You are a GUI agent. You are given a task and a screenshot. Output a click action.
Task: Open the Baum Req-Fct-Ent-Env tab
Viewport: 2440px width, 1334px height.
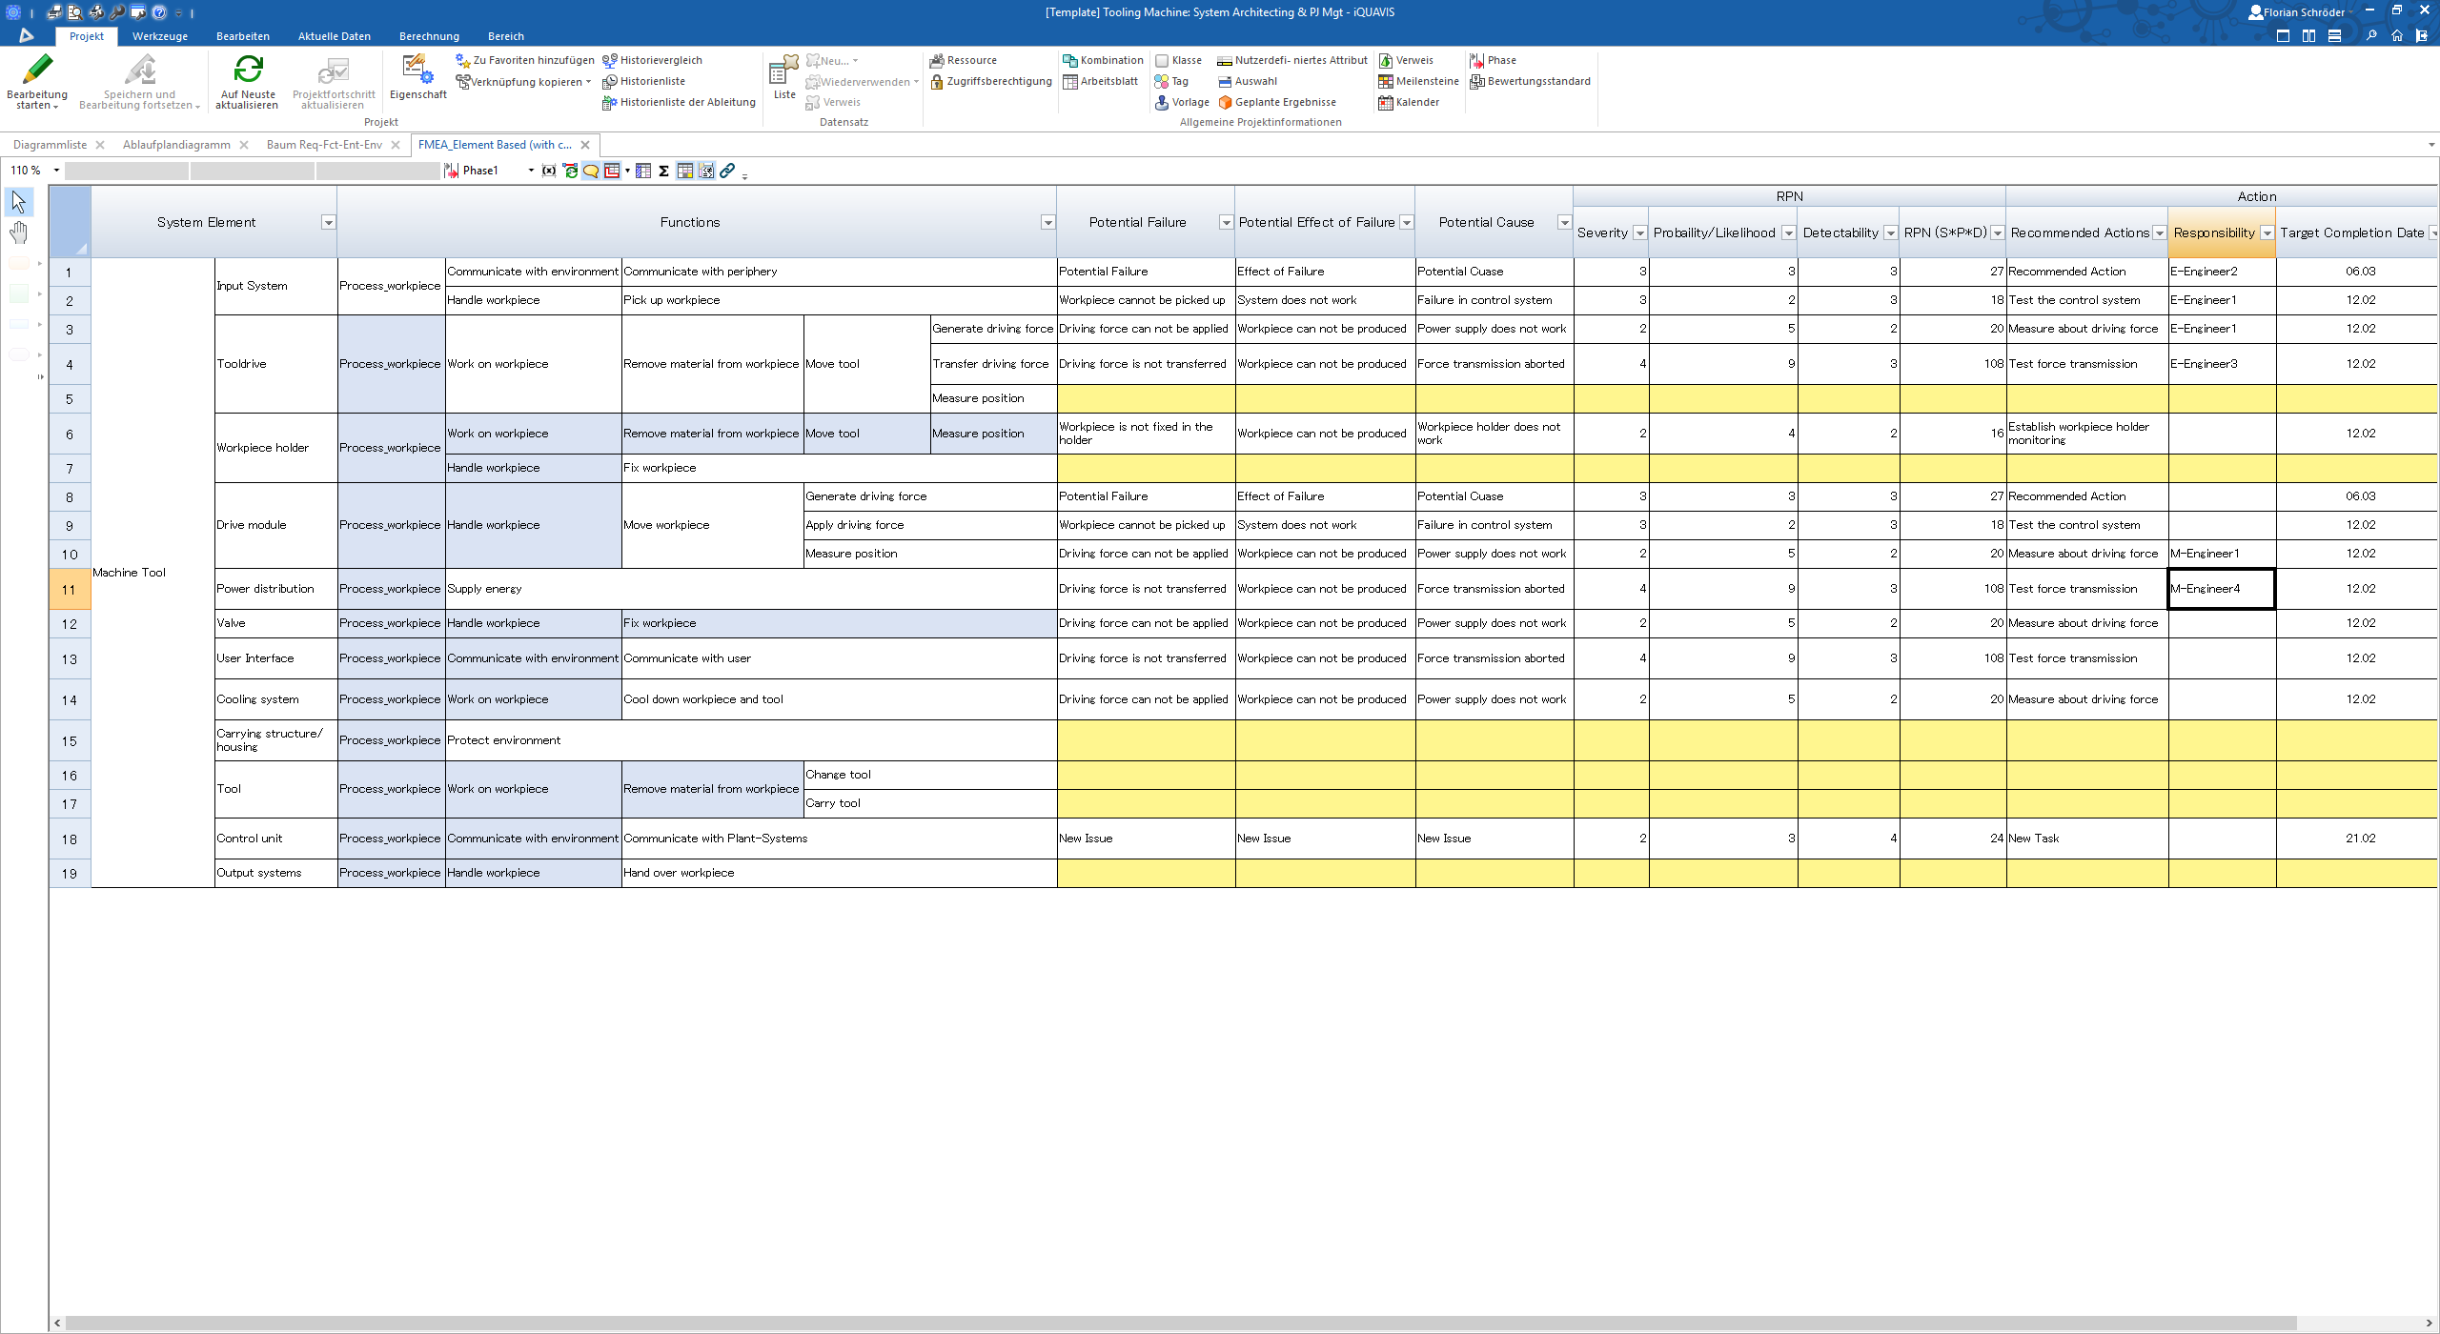[x=324, y=145]
